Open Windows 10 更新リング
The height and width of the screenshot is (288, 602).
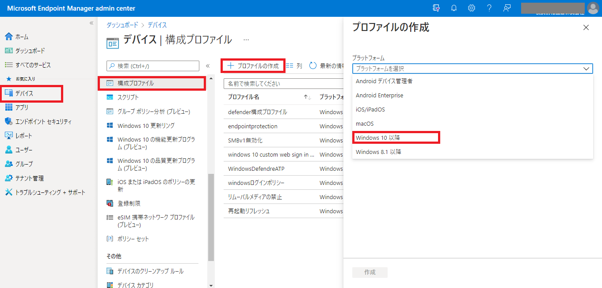[x=146, y=126]
